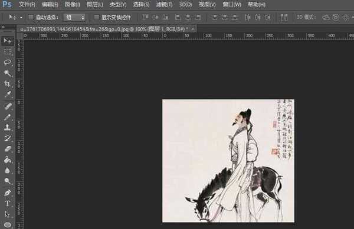Image resolution: width=354 pixels, height=229 pixels.
Task: Click the 3D roll object icon
Action: pos(336,17)
